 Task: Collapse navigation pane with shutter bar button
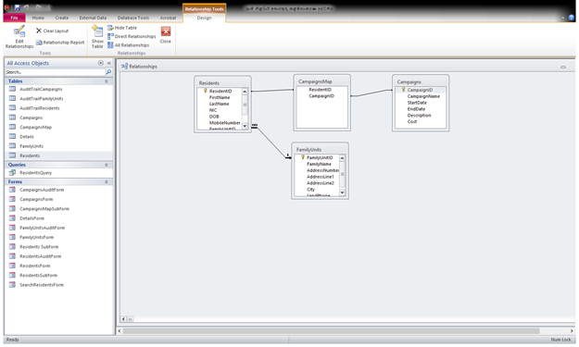109,63
